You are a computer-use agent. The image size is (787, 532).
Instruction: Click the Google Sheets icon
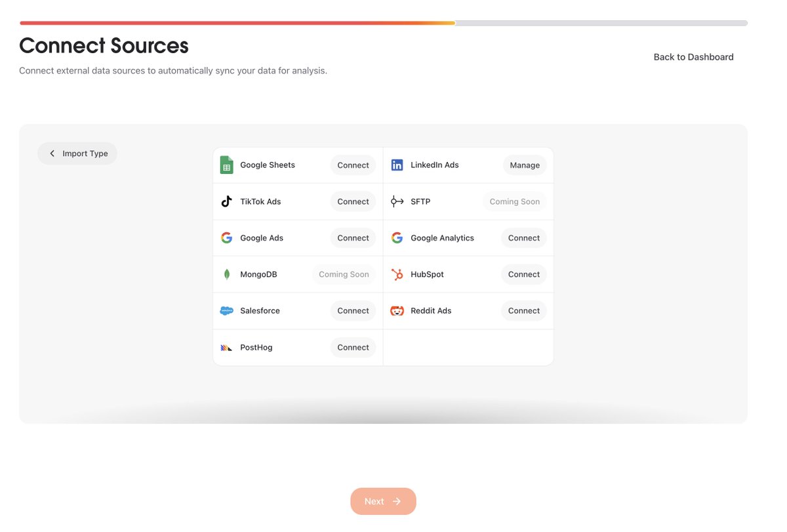[x=226, y=165]
